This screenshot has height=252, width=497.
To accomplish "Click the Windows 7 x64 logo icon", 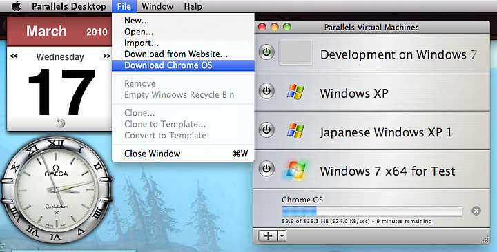I will [295, 171].
